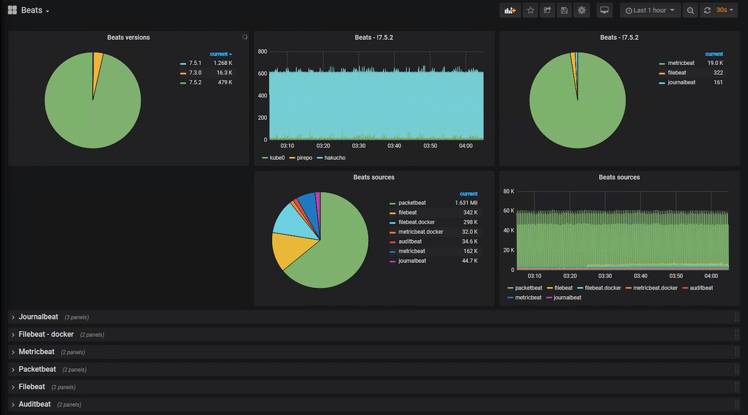This screenshot has height=415, width=748.
Task: Open the 30s refresh interval dropdown
Action: click(x=725, y=10)
